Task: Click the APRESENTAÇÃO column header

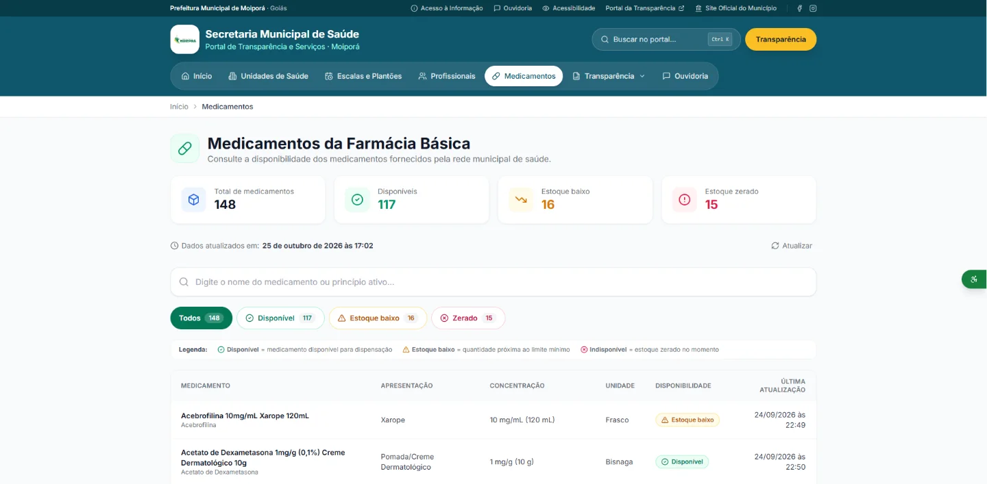Action: pyautogui.click(x=407, y=385)
